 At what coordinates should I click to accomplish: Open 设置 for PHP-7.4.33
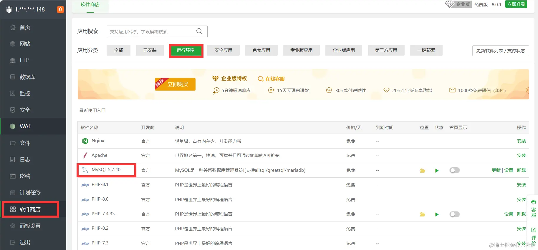(509, 214)
